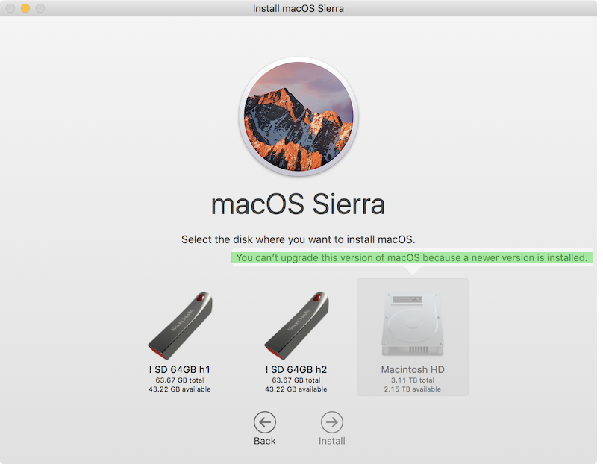Click the Install arrow icon
The width and height of the screenshot is (603, 464).
[332, 422]
